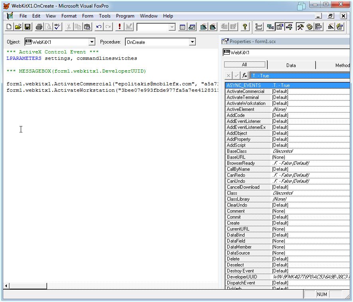Viewport: 353px width, 302px height.
Task: Open the Program menu
Action: pyautogui.click(x=125, y=16)
